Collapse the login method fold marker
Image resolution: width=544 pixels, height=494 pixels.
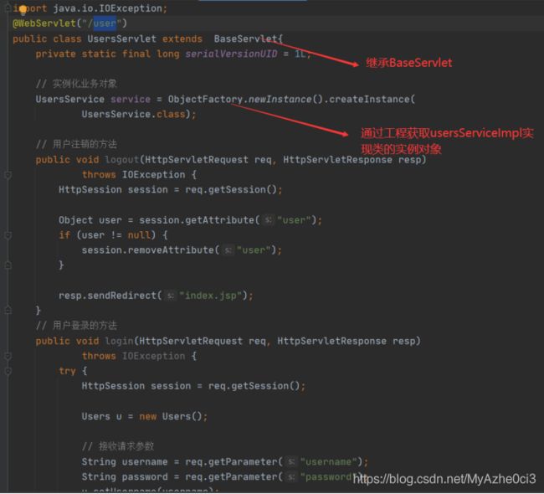pyautogui.click(x=8, y=356)
